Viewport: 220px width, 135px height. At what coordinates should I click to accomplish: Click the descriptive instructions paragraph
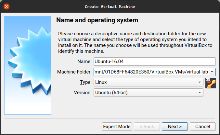click(135, 42)
